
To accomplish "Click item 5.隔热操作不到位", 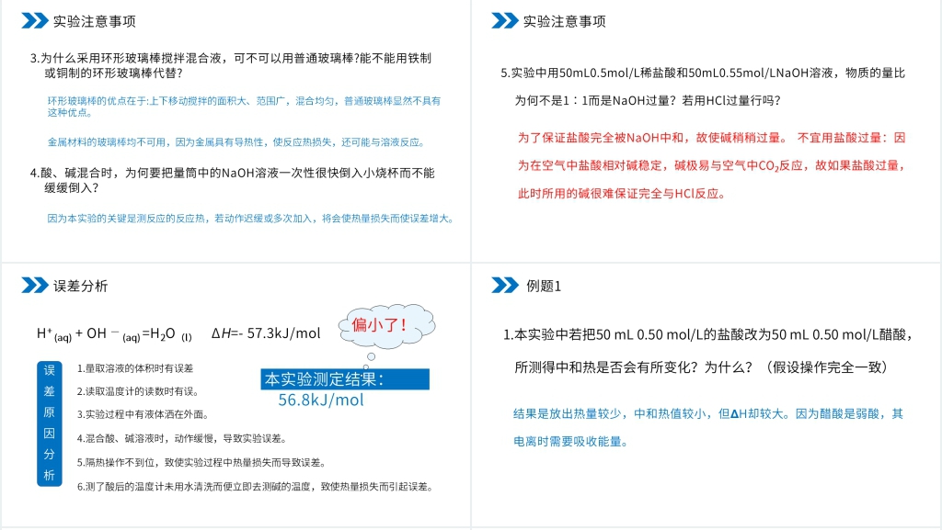I will tap(201, 462).
